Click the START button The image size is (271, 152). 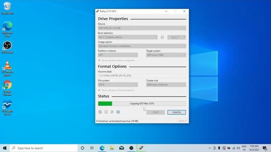155,112
